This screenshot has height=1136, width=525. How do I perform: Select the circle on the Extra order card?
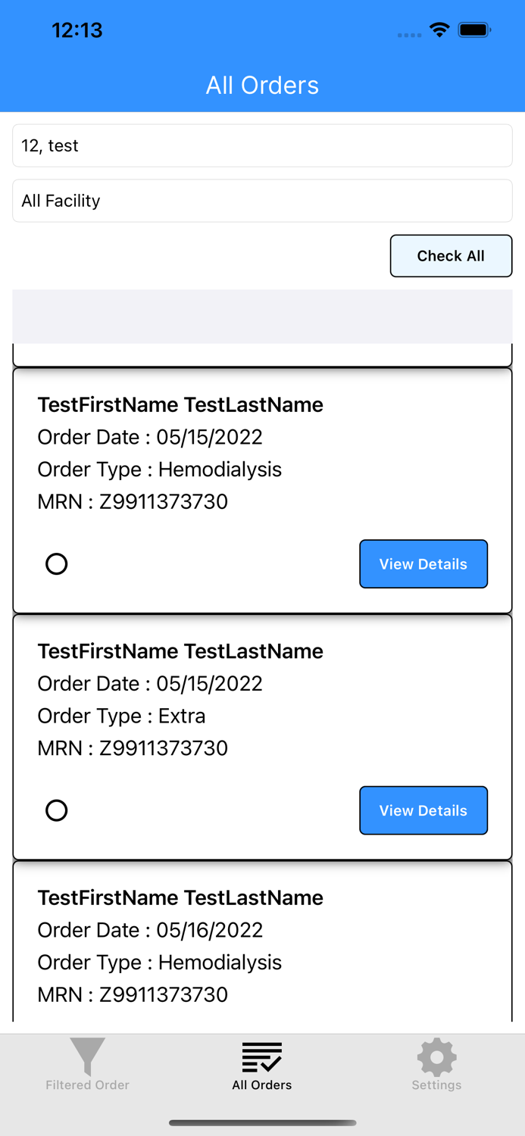(x=57, y=810)
